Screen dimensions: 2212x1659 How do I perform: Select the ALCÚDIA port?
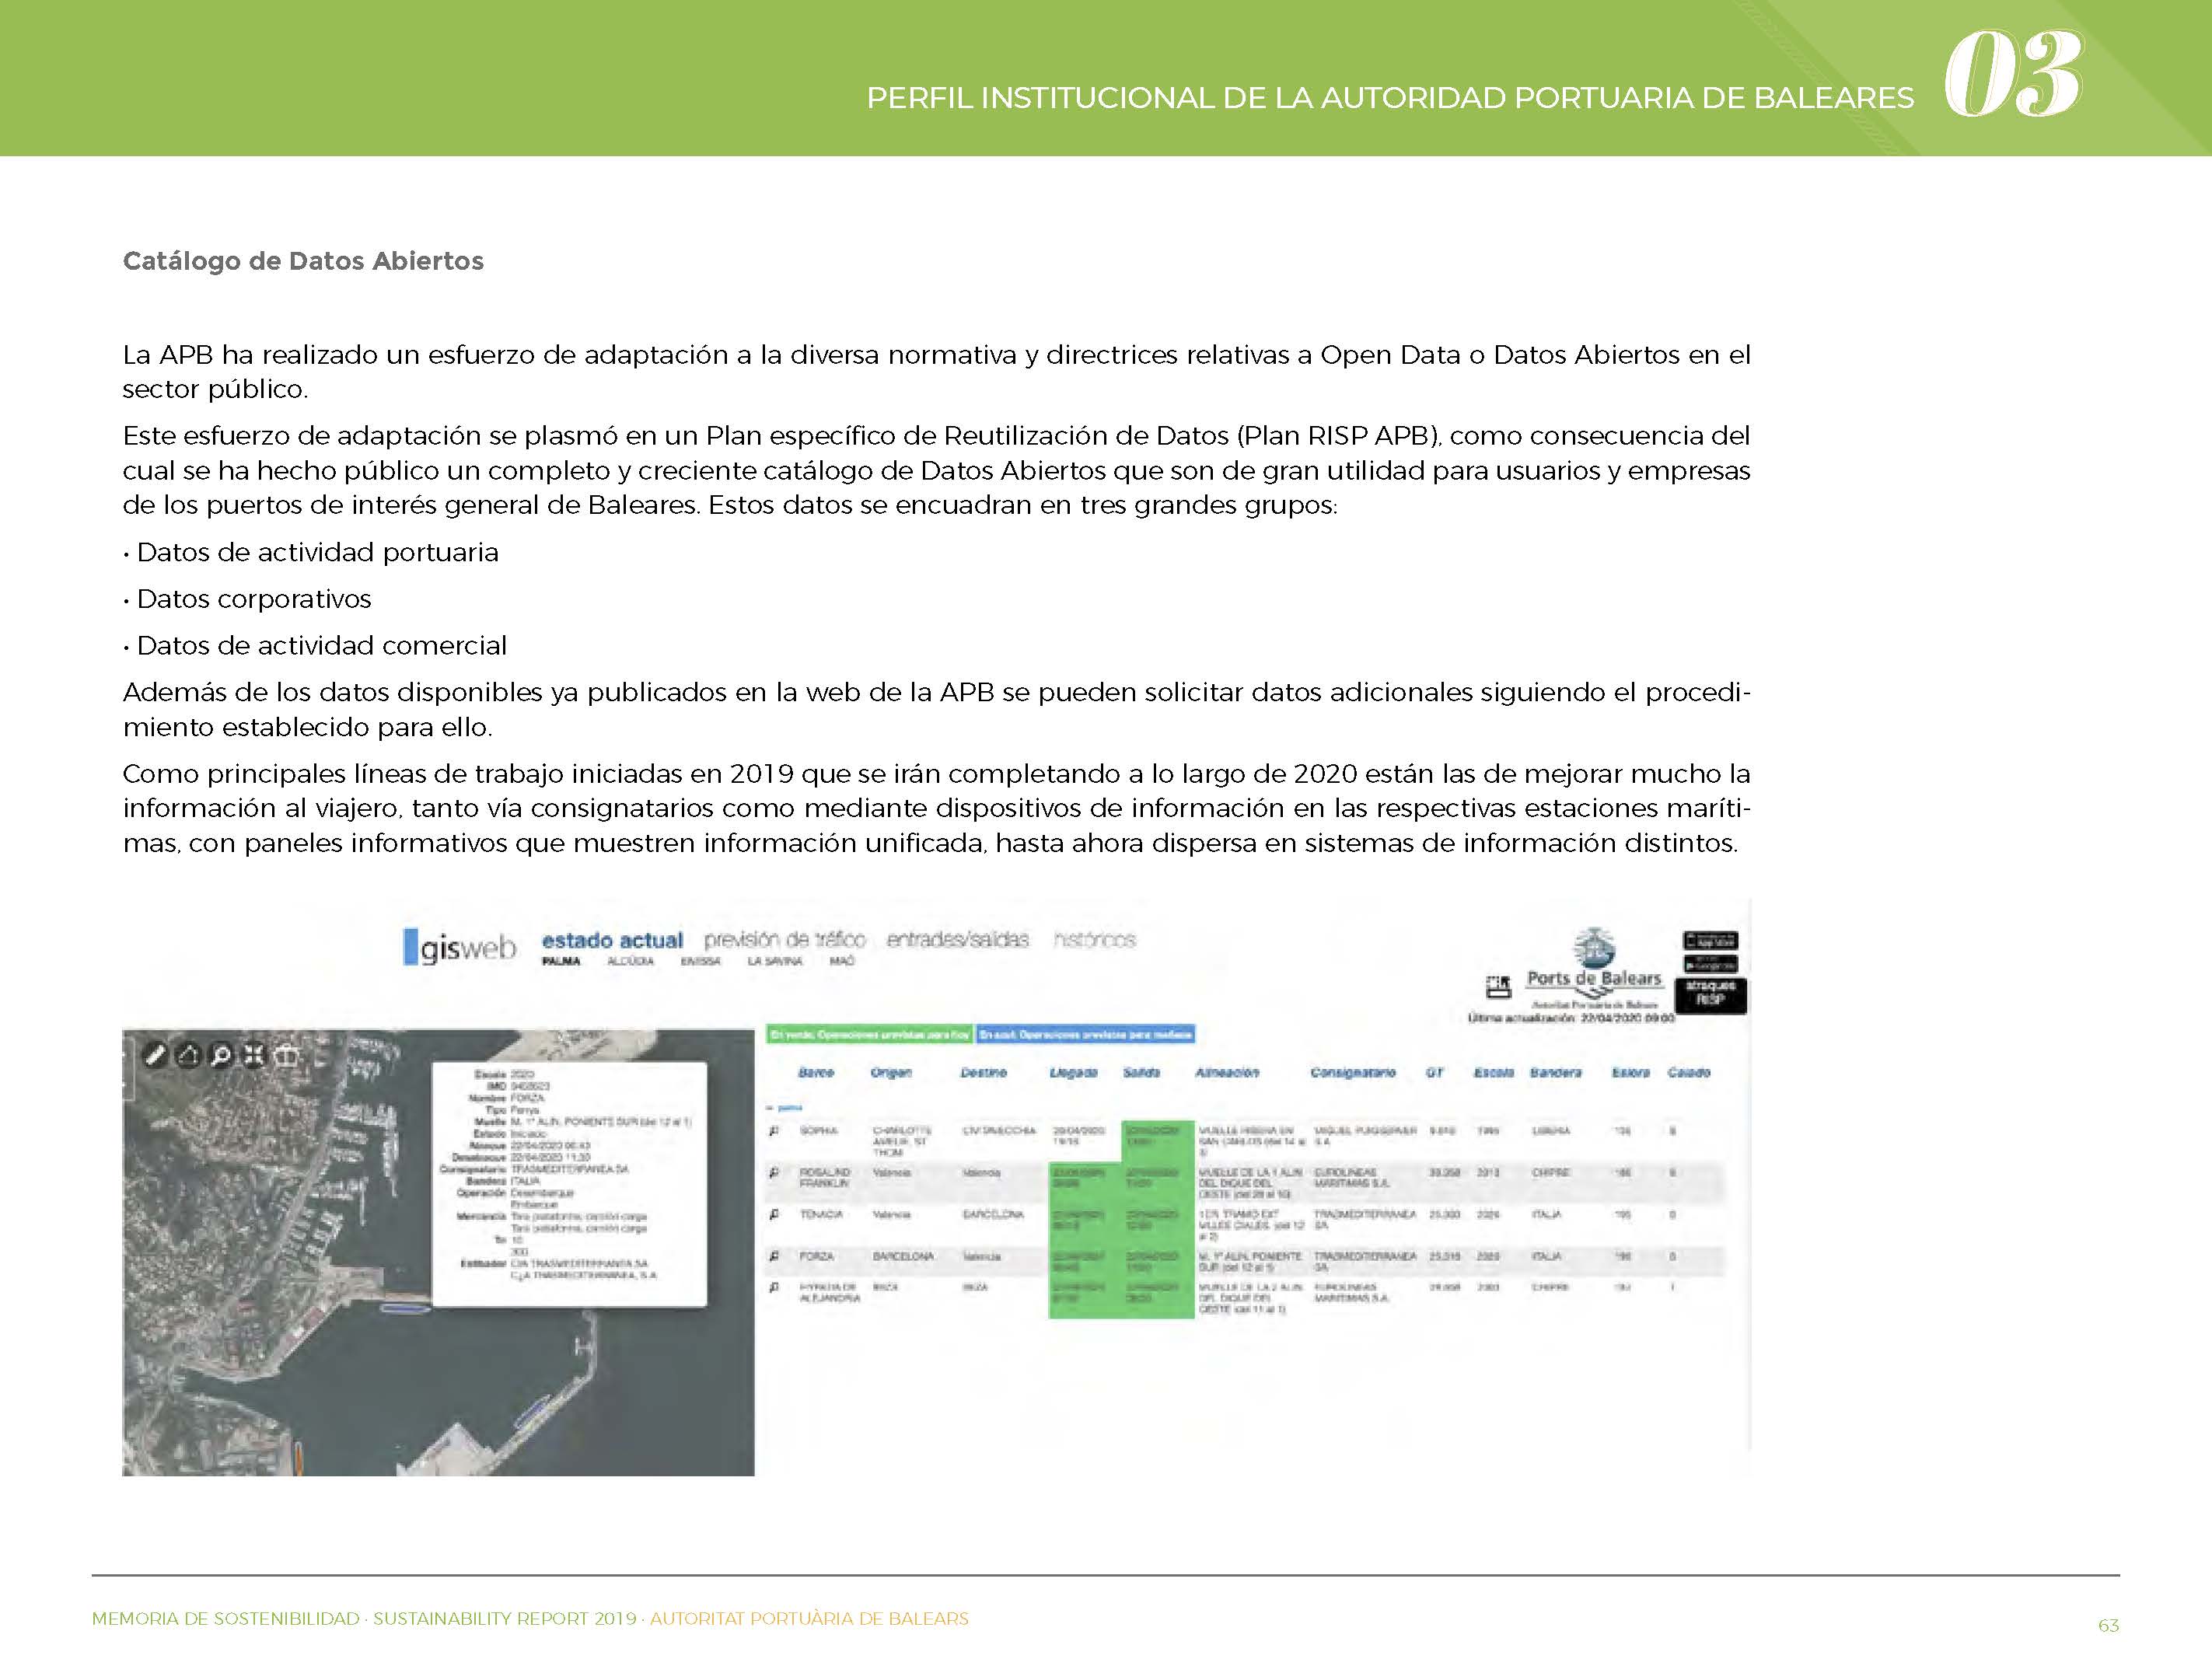(x=630, y=961)
